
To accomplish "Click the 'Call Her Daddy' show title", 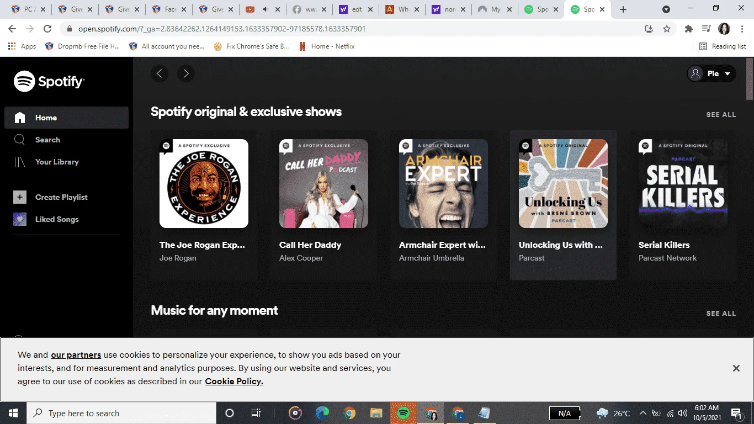I will 310,245.
